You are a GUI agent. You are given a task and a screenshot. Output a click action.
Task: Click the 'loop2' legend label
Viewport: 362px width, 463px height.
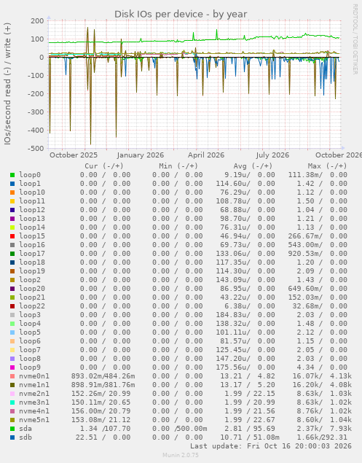30,280
